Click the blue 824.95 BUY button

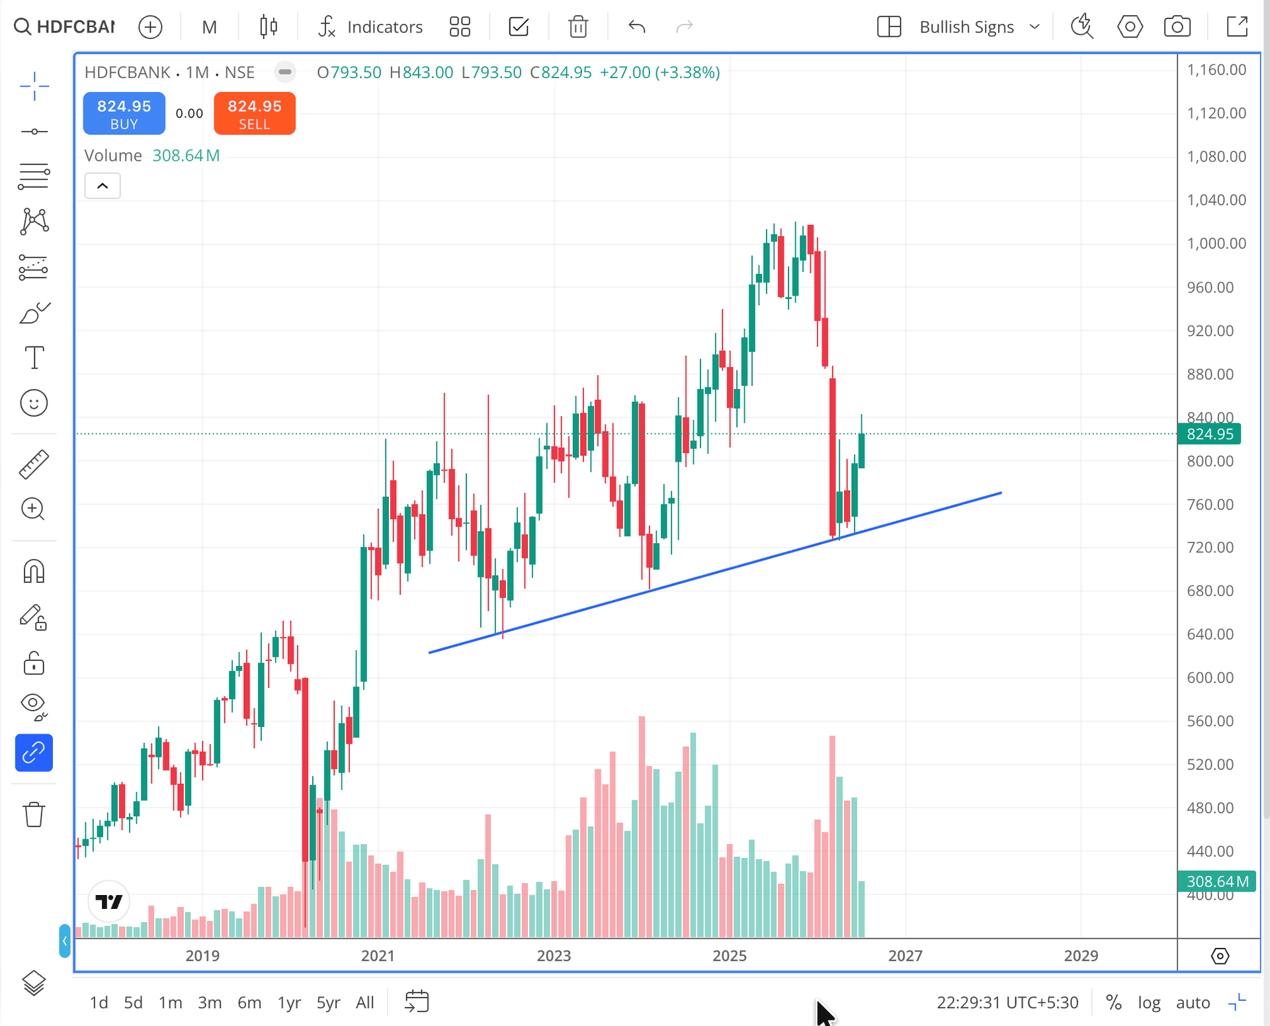coord(124,114)
